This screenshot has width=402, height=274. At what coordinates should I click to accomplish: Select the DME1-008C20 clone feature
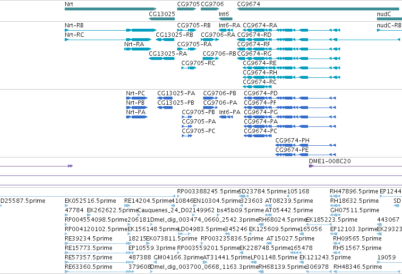tap(355, 166)
